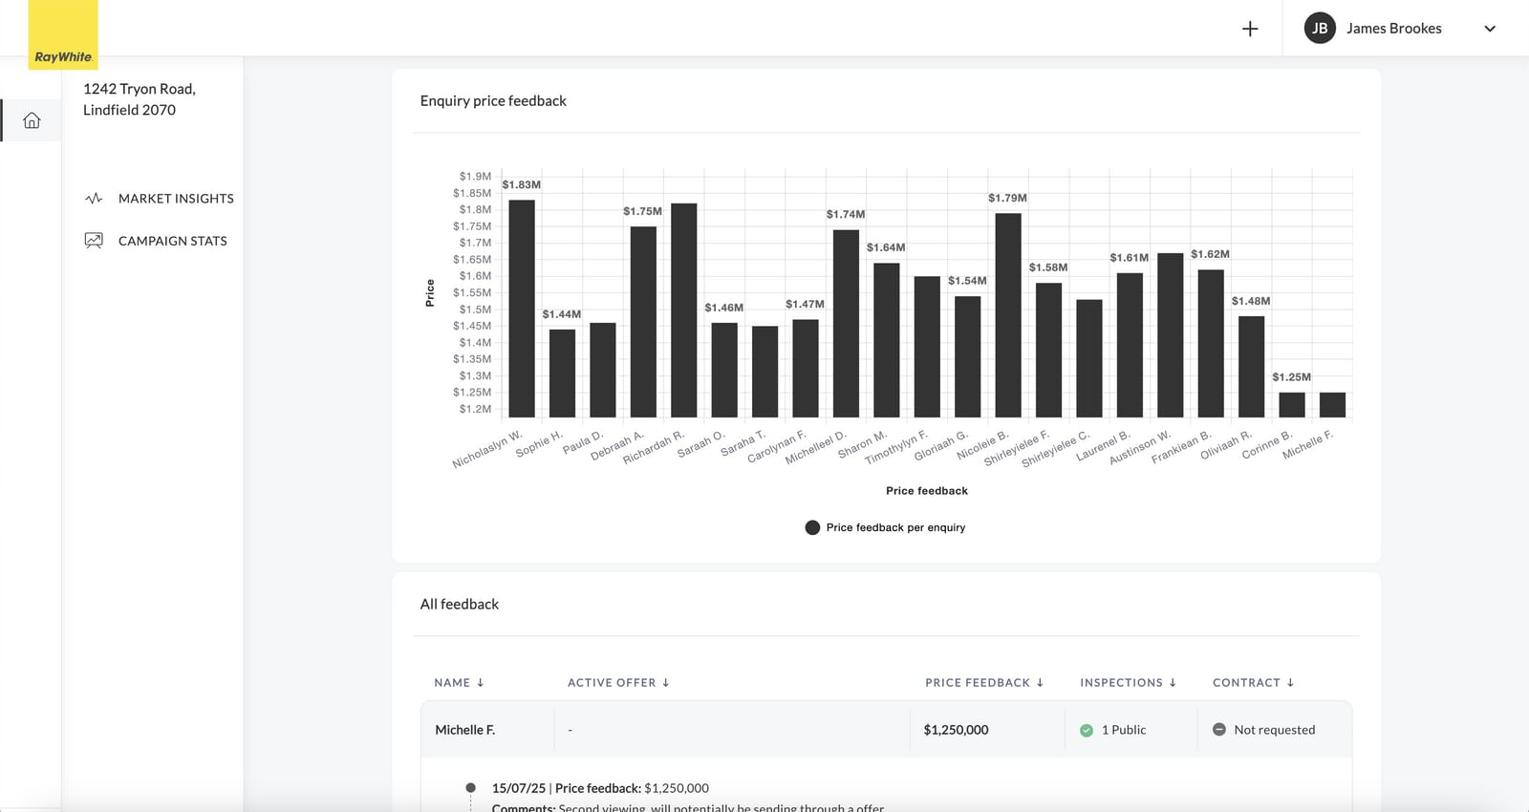Select the Nicholaslyn W. $1.83M bar
Screen dimensions: 1529x812
click(x=522, y=308)
